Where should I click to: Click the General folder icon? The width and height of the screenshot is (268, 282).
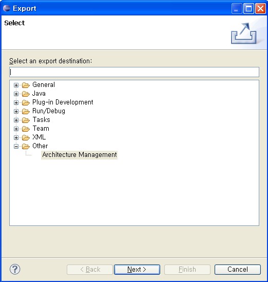[x=26, y=85]
